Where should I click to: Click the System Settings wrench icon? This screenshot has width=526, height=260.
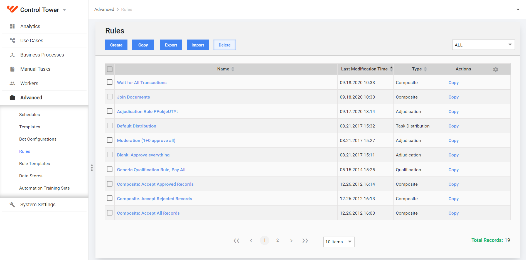pos(12,205)
